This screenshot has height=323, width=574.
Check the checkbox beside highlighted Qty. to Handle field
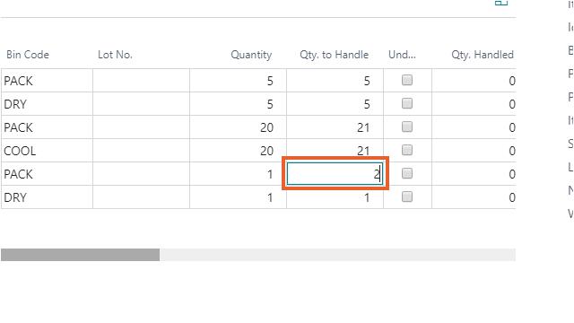[x=407, y=173]
